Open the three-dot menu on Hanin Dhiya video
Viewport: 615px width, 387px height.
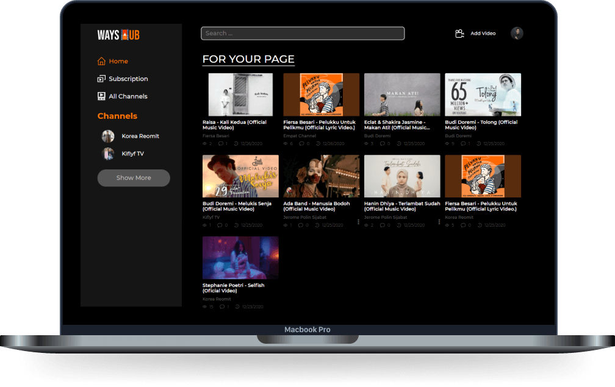439,221
